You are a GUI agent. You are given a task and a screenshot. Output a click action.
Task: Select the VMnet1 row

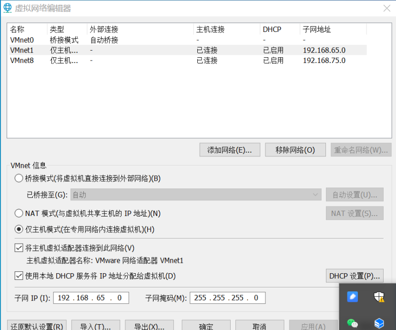coord(188,50)
